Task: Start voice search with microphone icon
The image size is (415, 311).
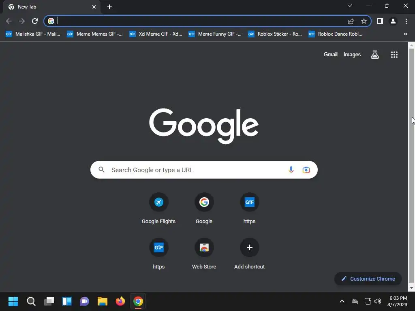Action: tap(291, 170)
